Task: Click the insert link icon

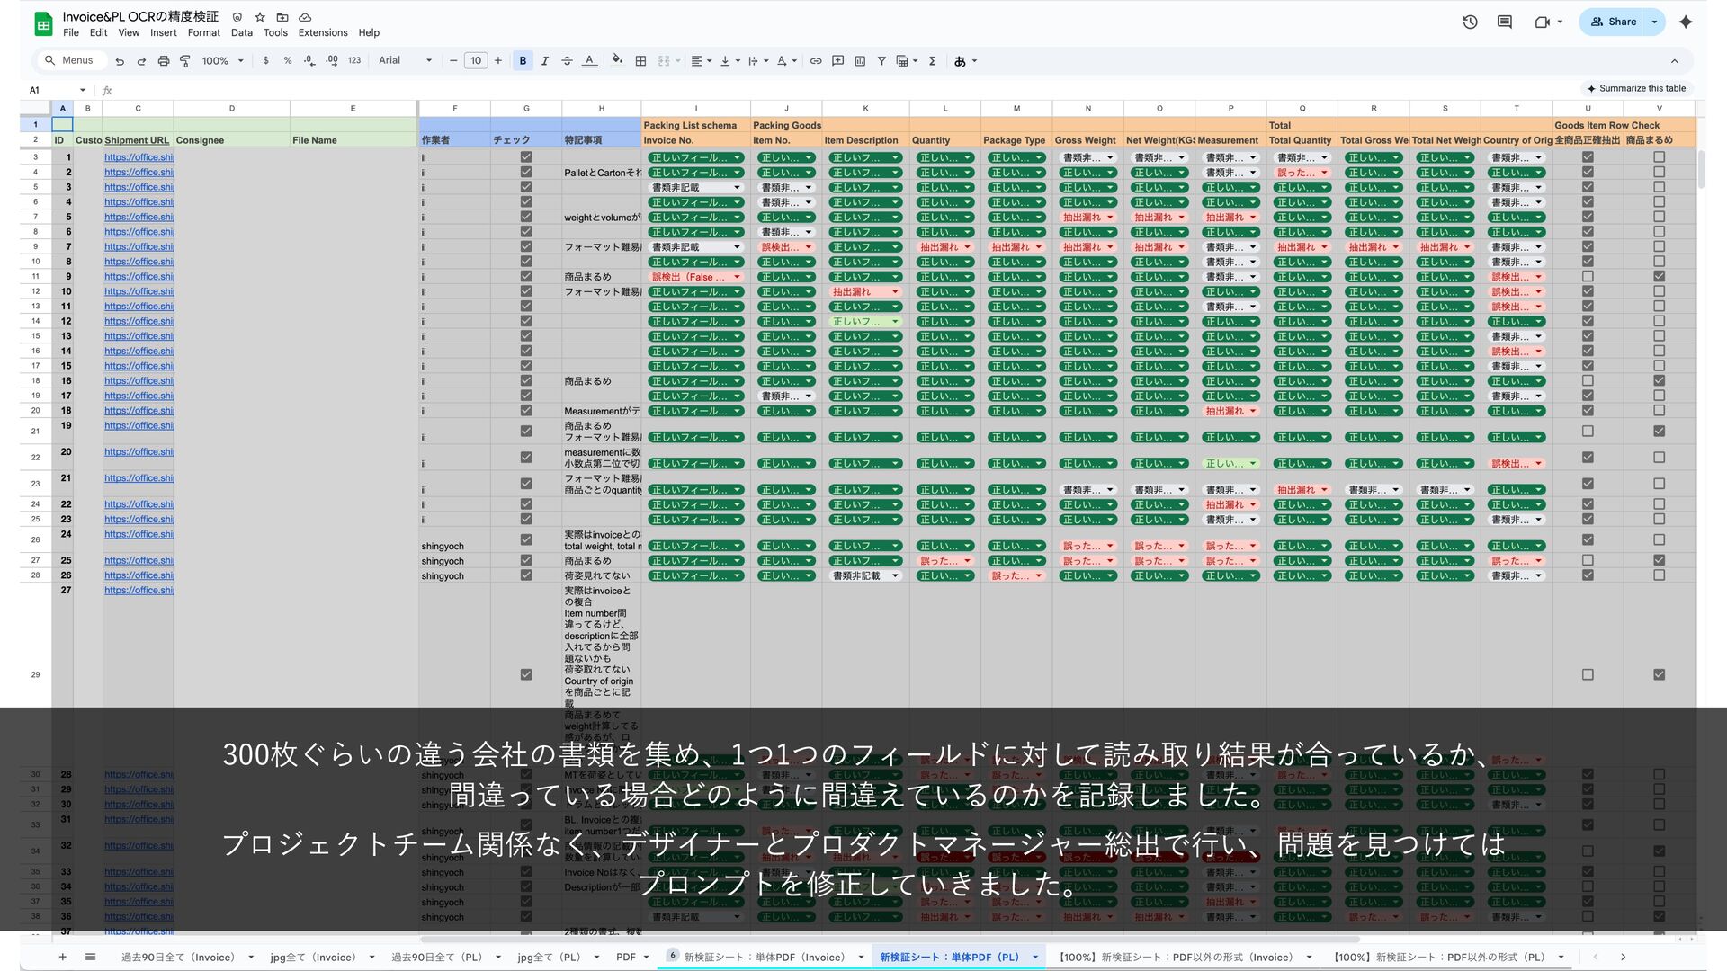Action: pyautogui.click(x=816, y=61)
